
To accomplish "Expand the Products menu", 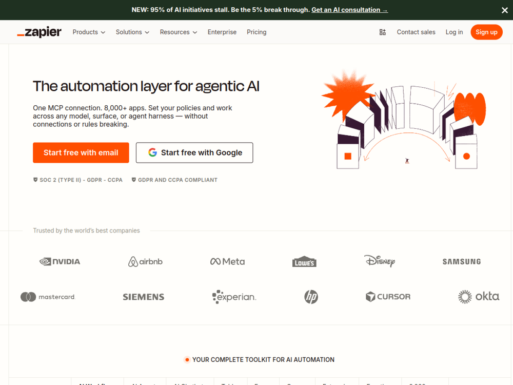I will (x=89, y=32).
